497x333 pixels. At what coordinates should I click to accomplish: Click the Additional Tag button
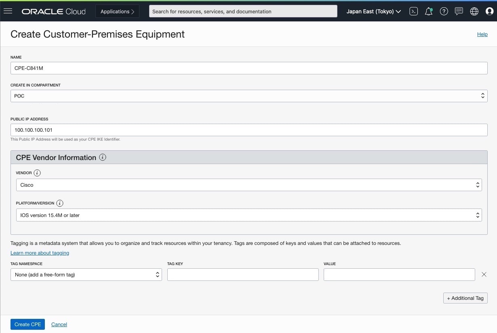coord(465,298)
